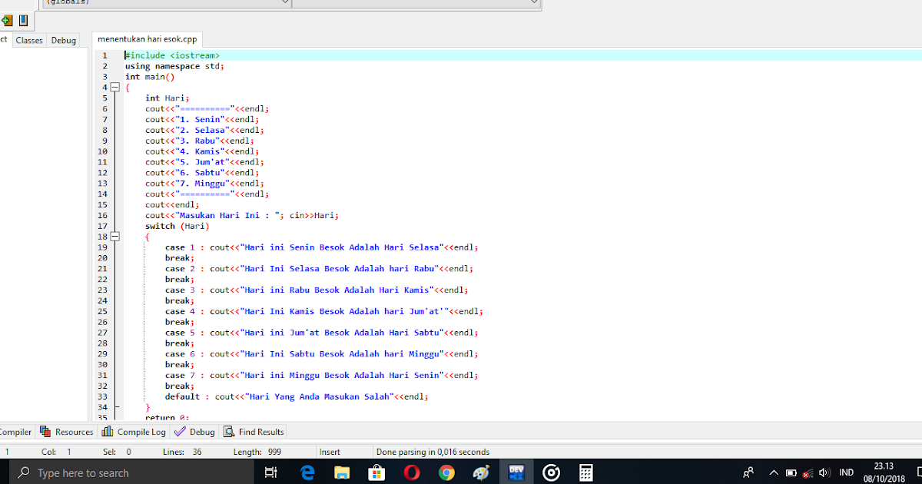922x484 pixels.
Task: Click the Compiler tab in bottom panel
Action: tap(14, 431)
